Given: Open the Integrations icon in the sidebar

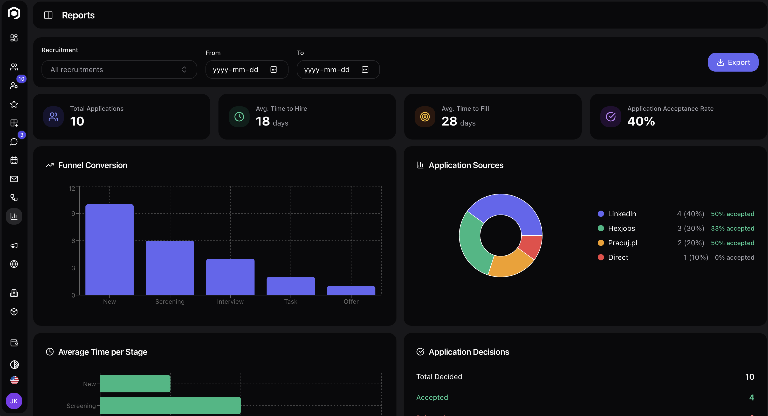Looking at the screenshot, I should point(14,198).
